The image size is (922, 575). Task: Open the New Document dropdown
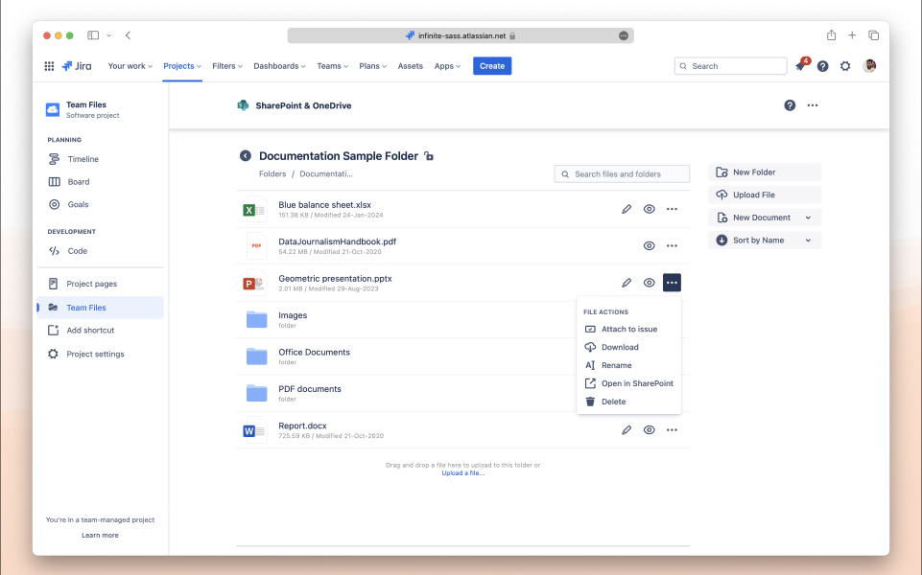coord(765,218)
